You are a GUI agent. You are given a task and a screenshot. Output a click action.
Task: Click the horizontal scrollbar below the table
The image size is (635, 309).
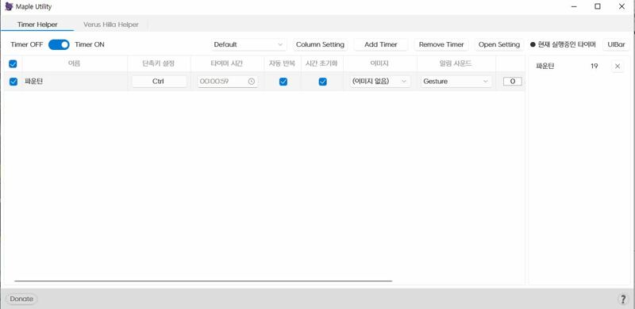pos(203,280)
